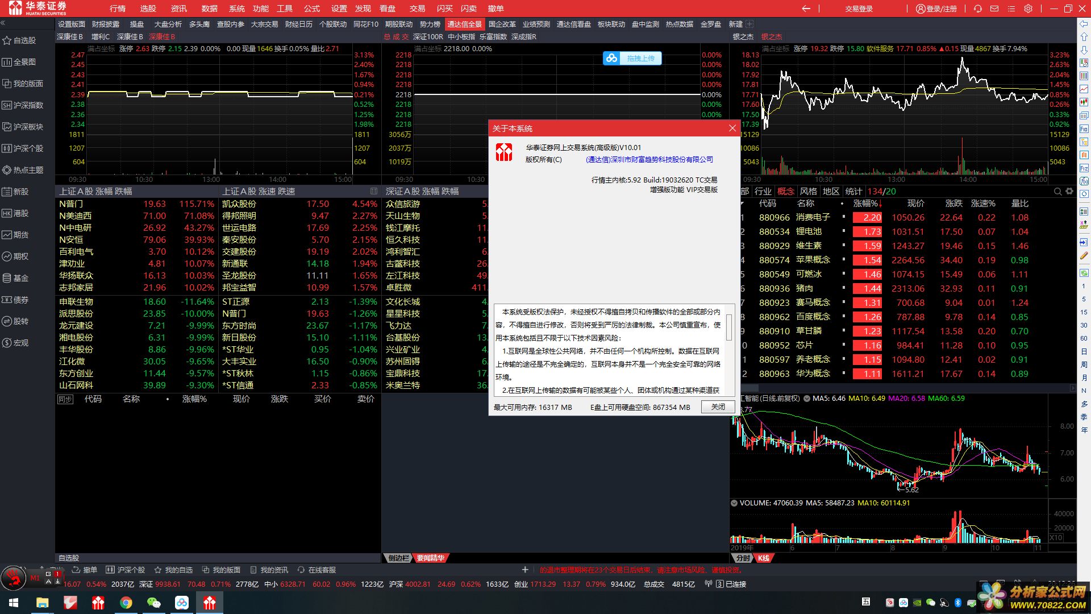Viewport: 1091px width, 614px height.
Task: Open 期货 in left sidebar
Action: [x=15, y=235]
